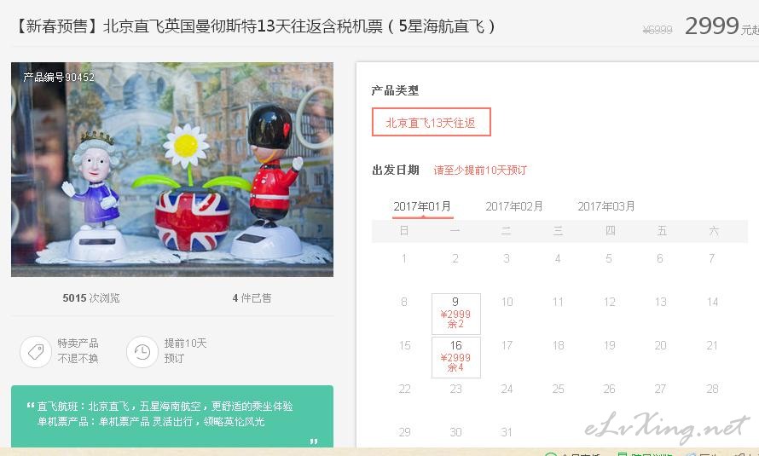
Task: Click the 产品编号90452 label on image
Action: pyautogui.click(x=59, y=77)
